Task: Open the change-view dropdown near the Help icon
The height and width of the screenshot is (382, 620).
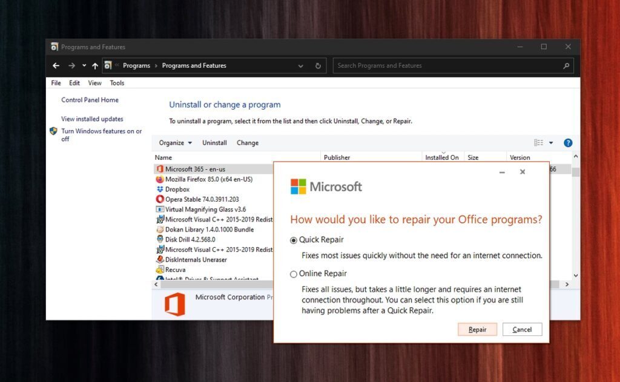Action: 550,142
